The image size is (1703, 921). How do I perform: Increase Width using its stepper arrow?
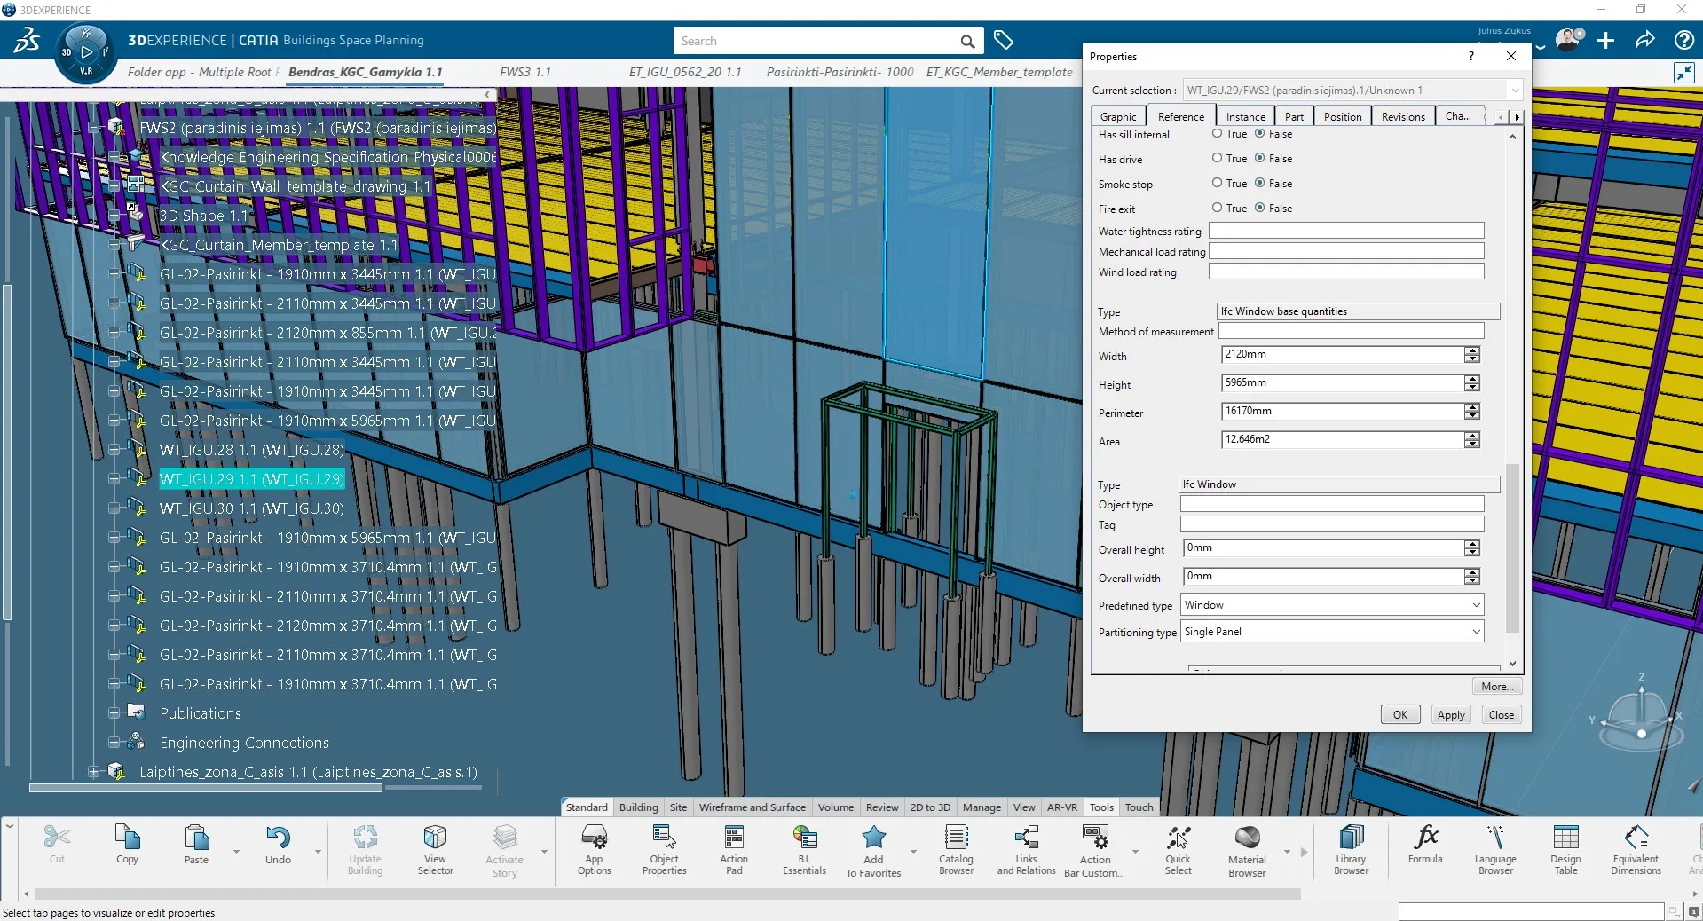pyautogui.click(x=1472, y=351)
